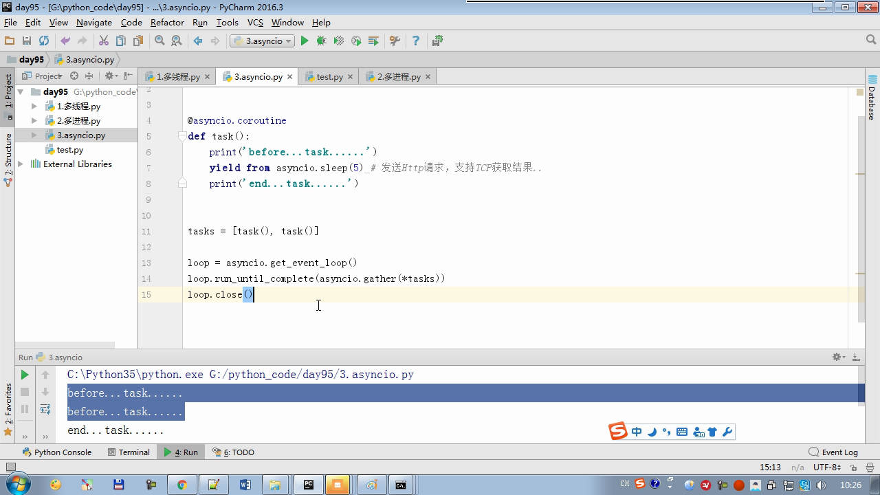880x495 pixels.
Task: Save all files with the floppy icon
Action: point(27,41)
